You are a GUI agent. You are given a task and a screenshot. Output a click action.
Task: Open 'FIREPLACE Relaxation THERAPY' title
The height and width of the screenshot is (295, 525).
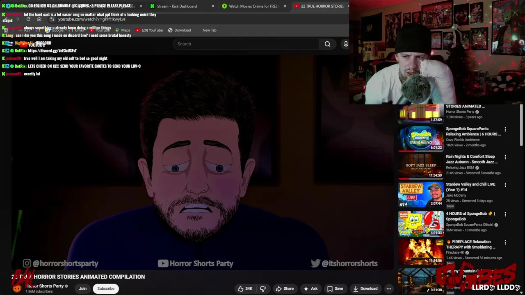(471, 244)
